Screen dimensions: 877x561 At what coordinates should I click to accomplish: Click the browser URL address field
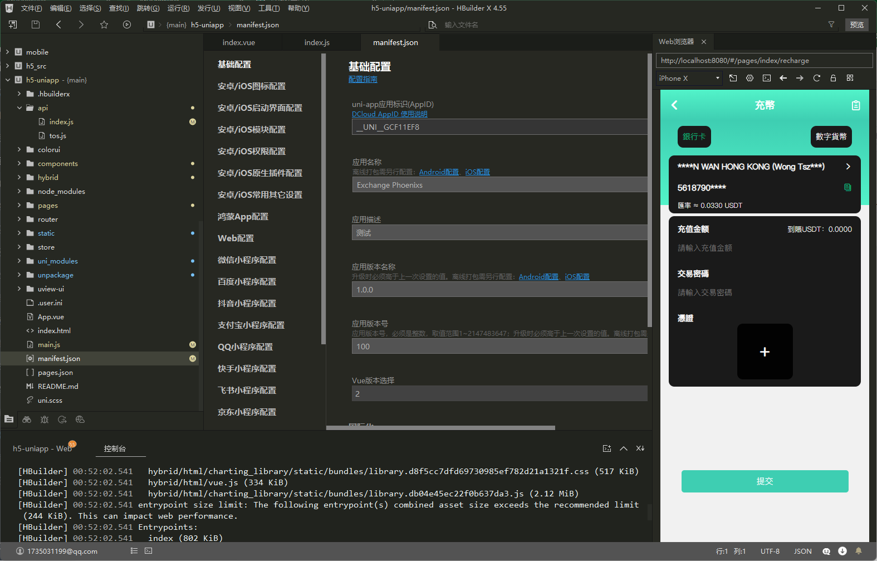point(764,61)
